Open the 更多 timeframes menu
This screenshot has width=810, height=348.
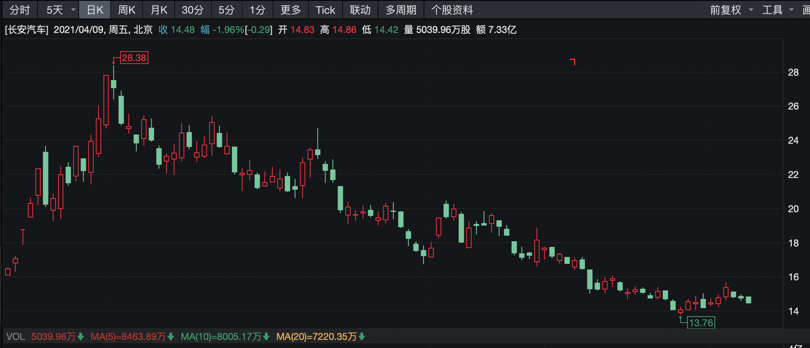pos(290,10)
